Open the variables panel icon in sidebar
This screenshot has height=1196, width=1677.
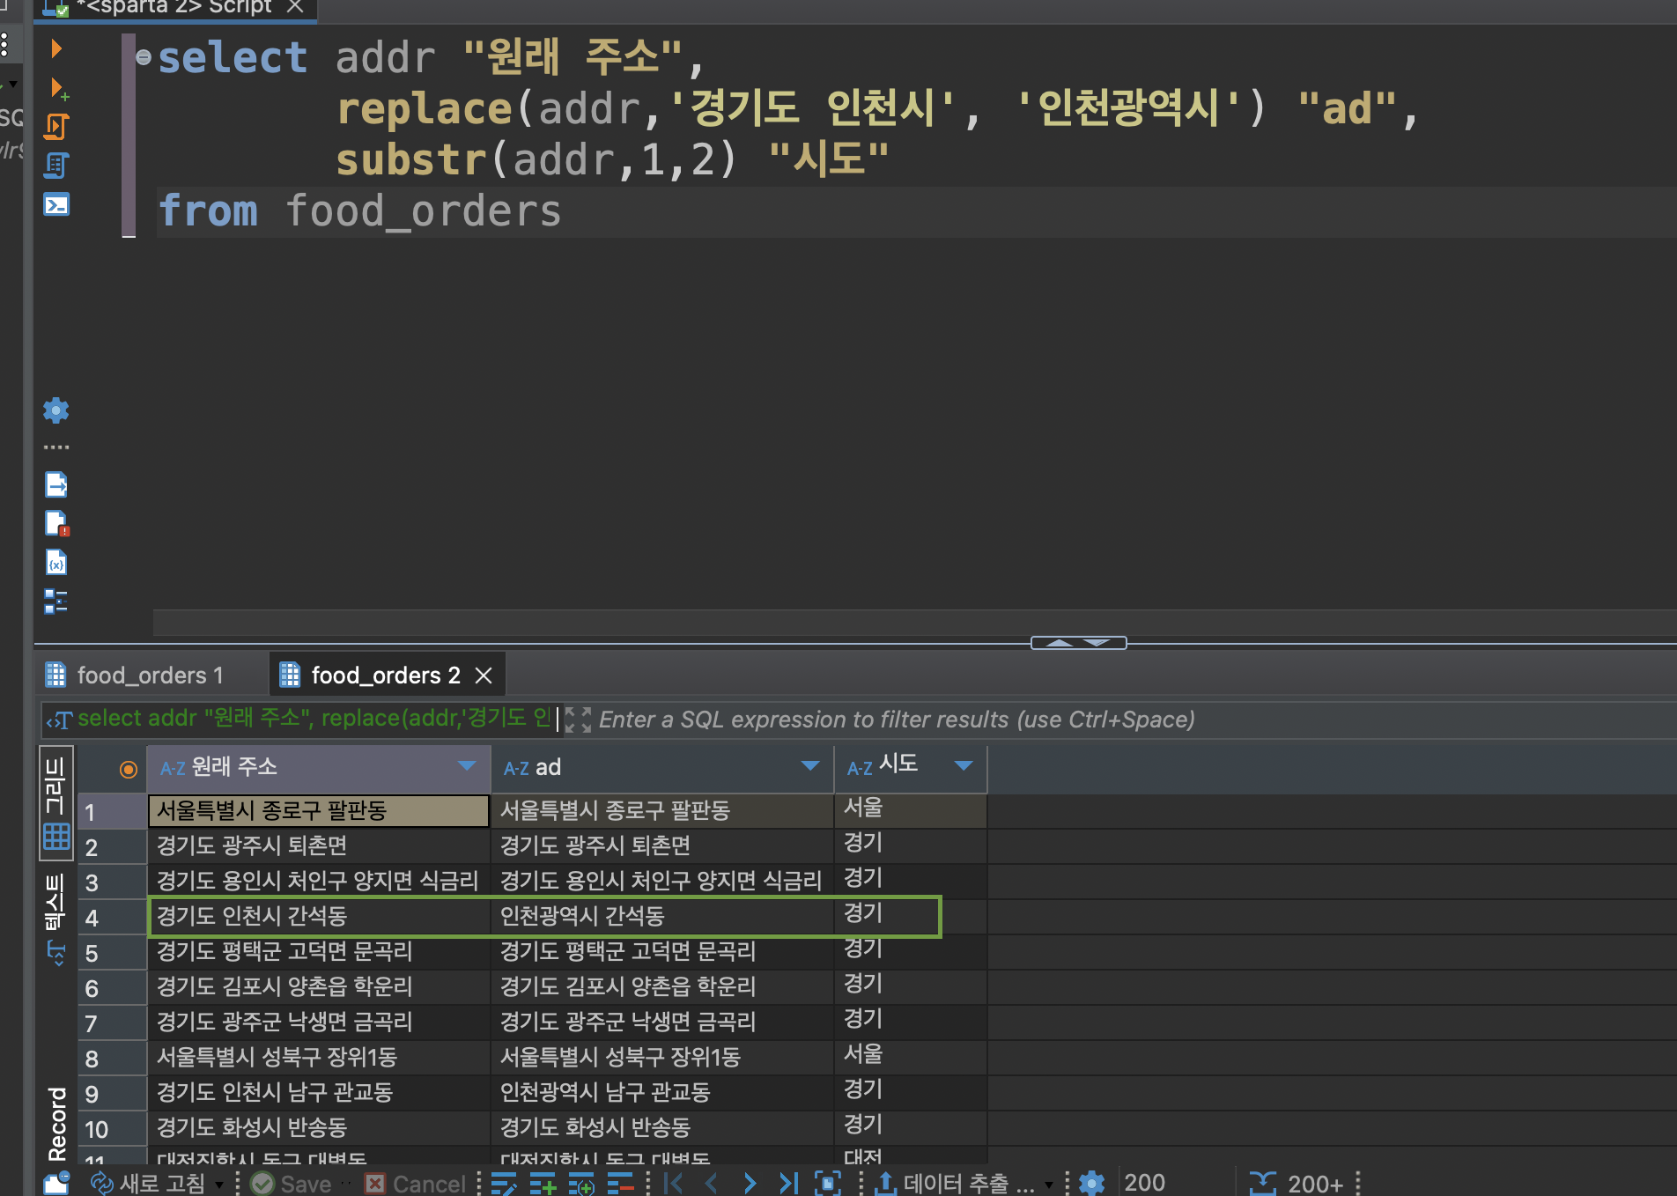tap(56, 562)
